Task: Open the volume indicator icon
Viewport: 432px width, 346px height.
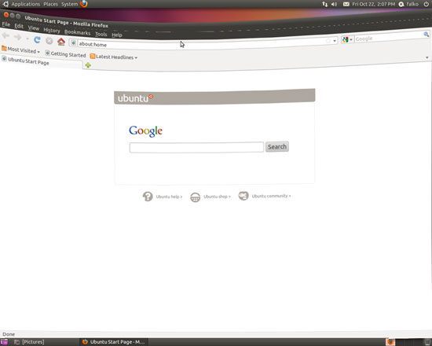Action: [x=334, y=4]
